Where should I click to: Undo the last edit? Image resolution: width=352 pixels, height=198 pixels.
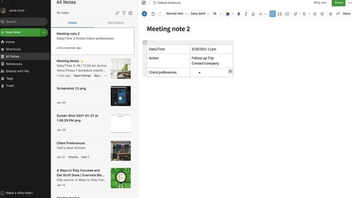(153, 14)
